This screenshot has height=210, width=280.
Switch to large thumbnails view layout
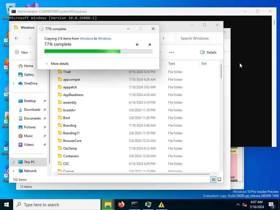[219, 179]
